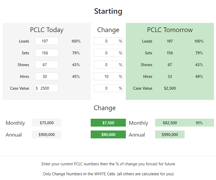
Task: Click tomorrow's Monthly $82,500 cell
Action: pyautogui.click(x=170, y=123)
